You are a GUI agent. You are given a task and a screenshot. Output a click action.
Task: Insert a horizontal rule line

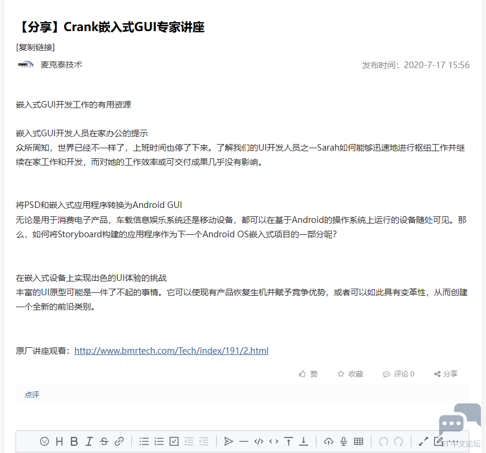pyautogui.click(x=244, y=441)
